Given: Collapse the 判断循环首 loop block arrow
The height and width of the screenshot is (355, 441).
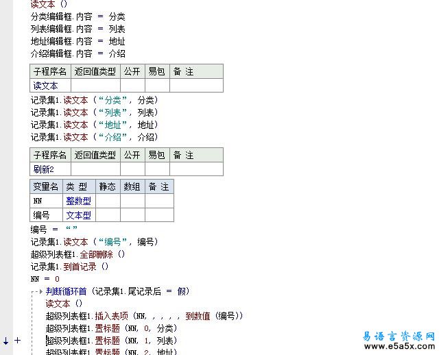Looking at the screenshot, I should pyautogui.click(x=41, y=291).
